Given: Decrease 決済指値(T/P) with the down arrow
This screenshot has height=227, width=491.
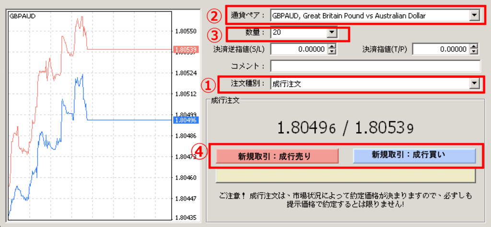Looking at the screenshot, I should 473,51.
